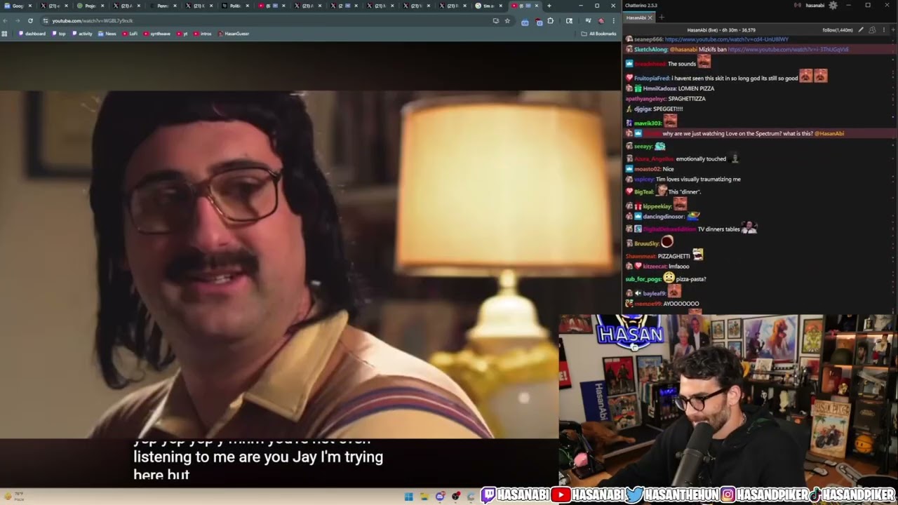This screenshot has height=505, width=898.
Task: Reload the YouTube page
Action: click(x=30, y=20)
